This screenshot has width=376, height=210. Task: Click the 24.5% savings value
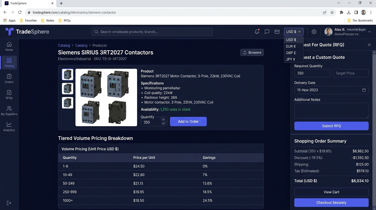(x=207, y=200)
